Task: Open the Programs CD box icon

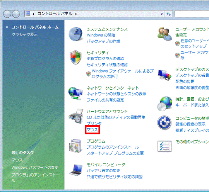Action: (75, 146)
